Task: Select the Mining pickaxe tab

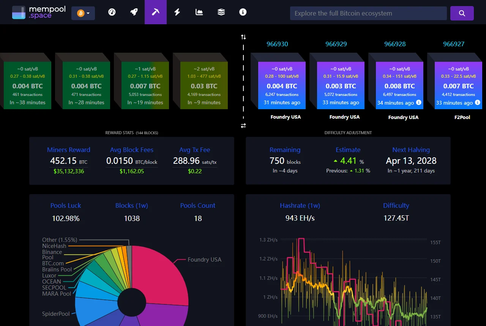Action: click(156, 12)
